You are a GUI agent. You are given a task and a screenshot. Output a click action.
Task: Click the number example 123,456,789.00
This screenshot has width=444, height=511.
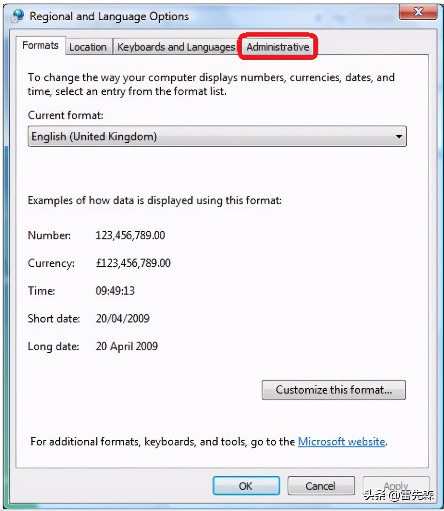[130, 235]
